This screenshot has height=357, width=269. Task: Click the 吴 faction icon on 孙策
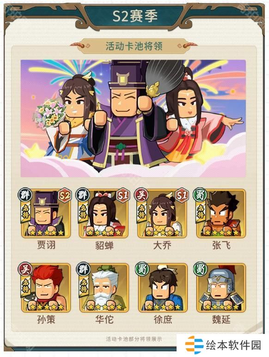(x=25, y=269)
